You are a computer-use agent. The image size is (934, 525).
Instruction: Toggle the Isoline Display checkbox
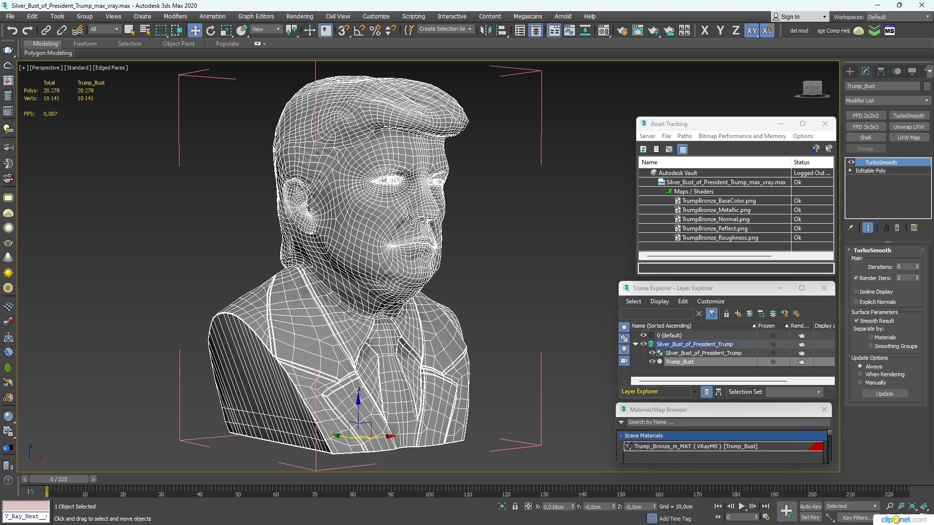tap(856, 291)
